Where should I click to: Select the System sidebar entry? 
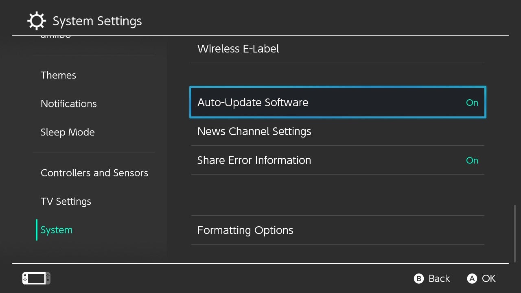pos(57,230)
